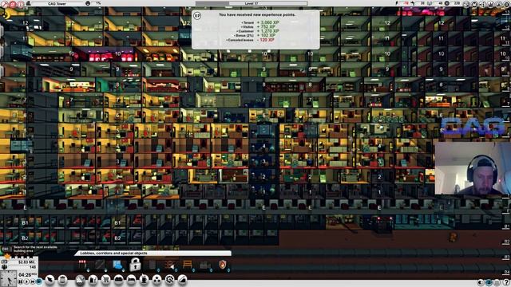Click the Ctrl search building area hint

click(x=30, y=250)
